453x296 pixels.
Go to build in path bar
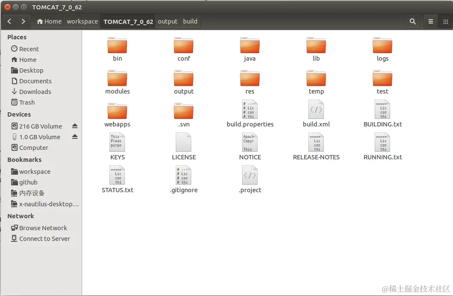coord(190,21)
